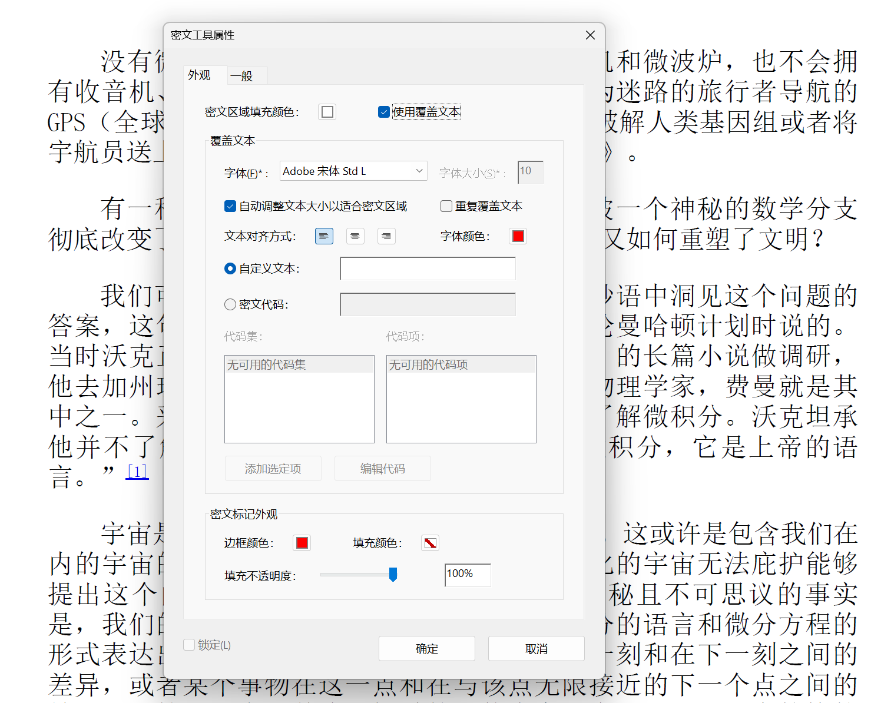Open the 填充颜色 fill color swatch
871x703 pixels.
click(x=430, y=542)
